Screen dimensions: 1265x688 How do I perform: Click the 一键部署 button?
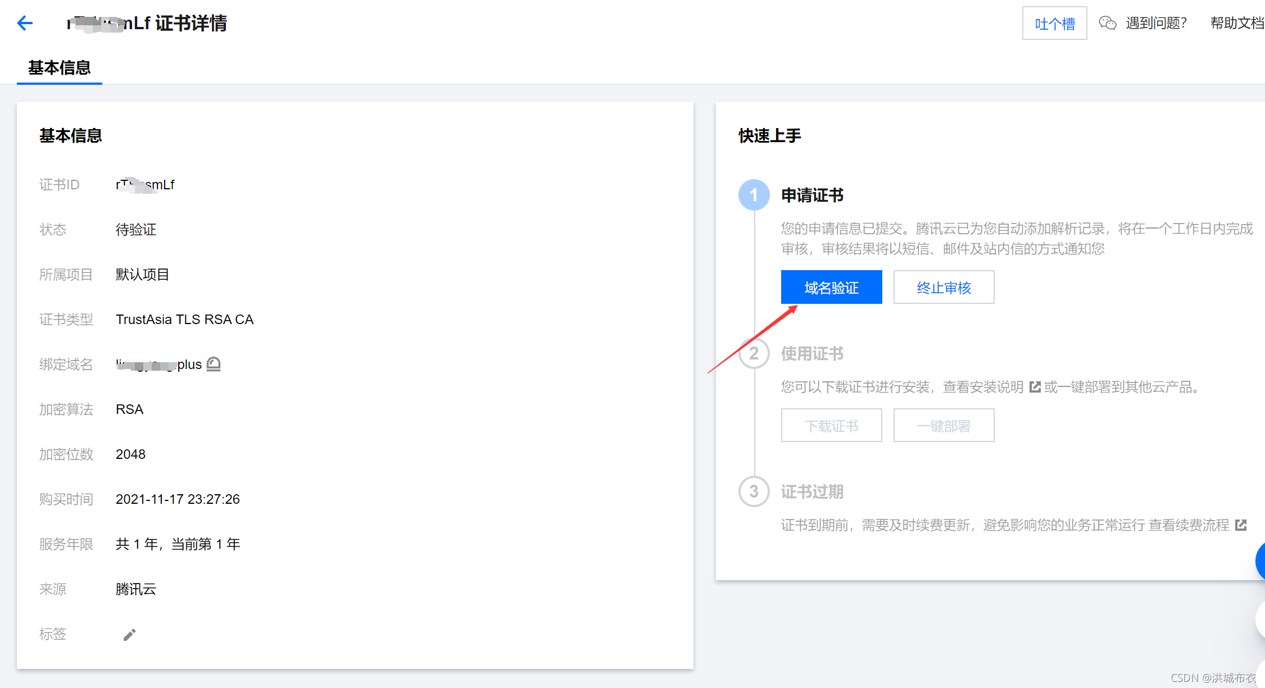click(944, 426)
